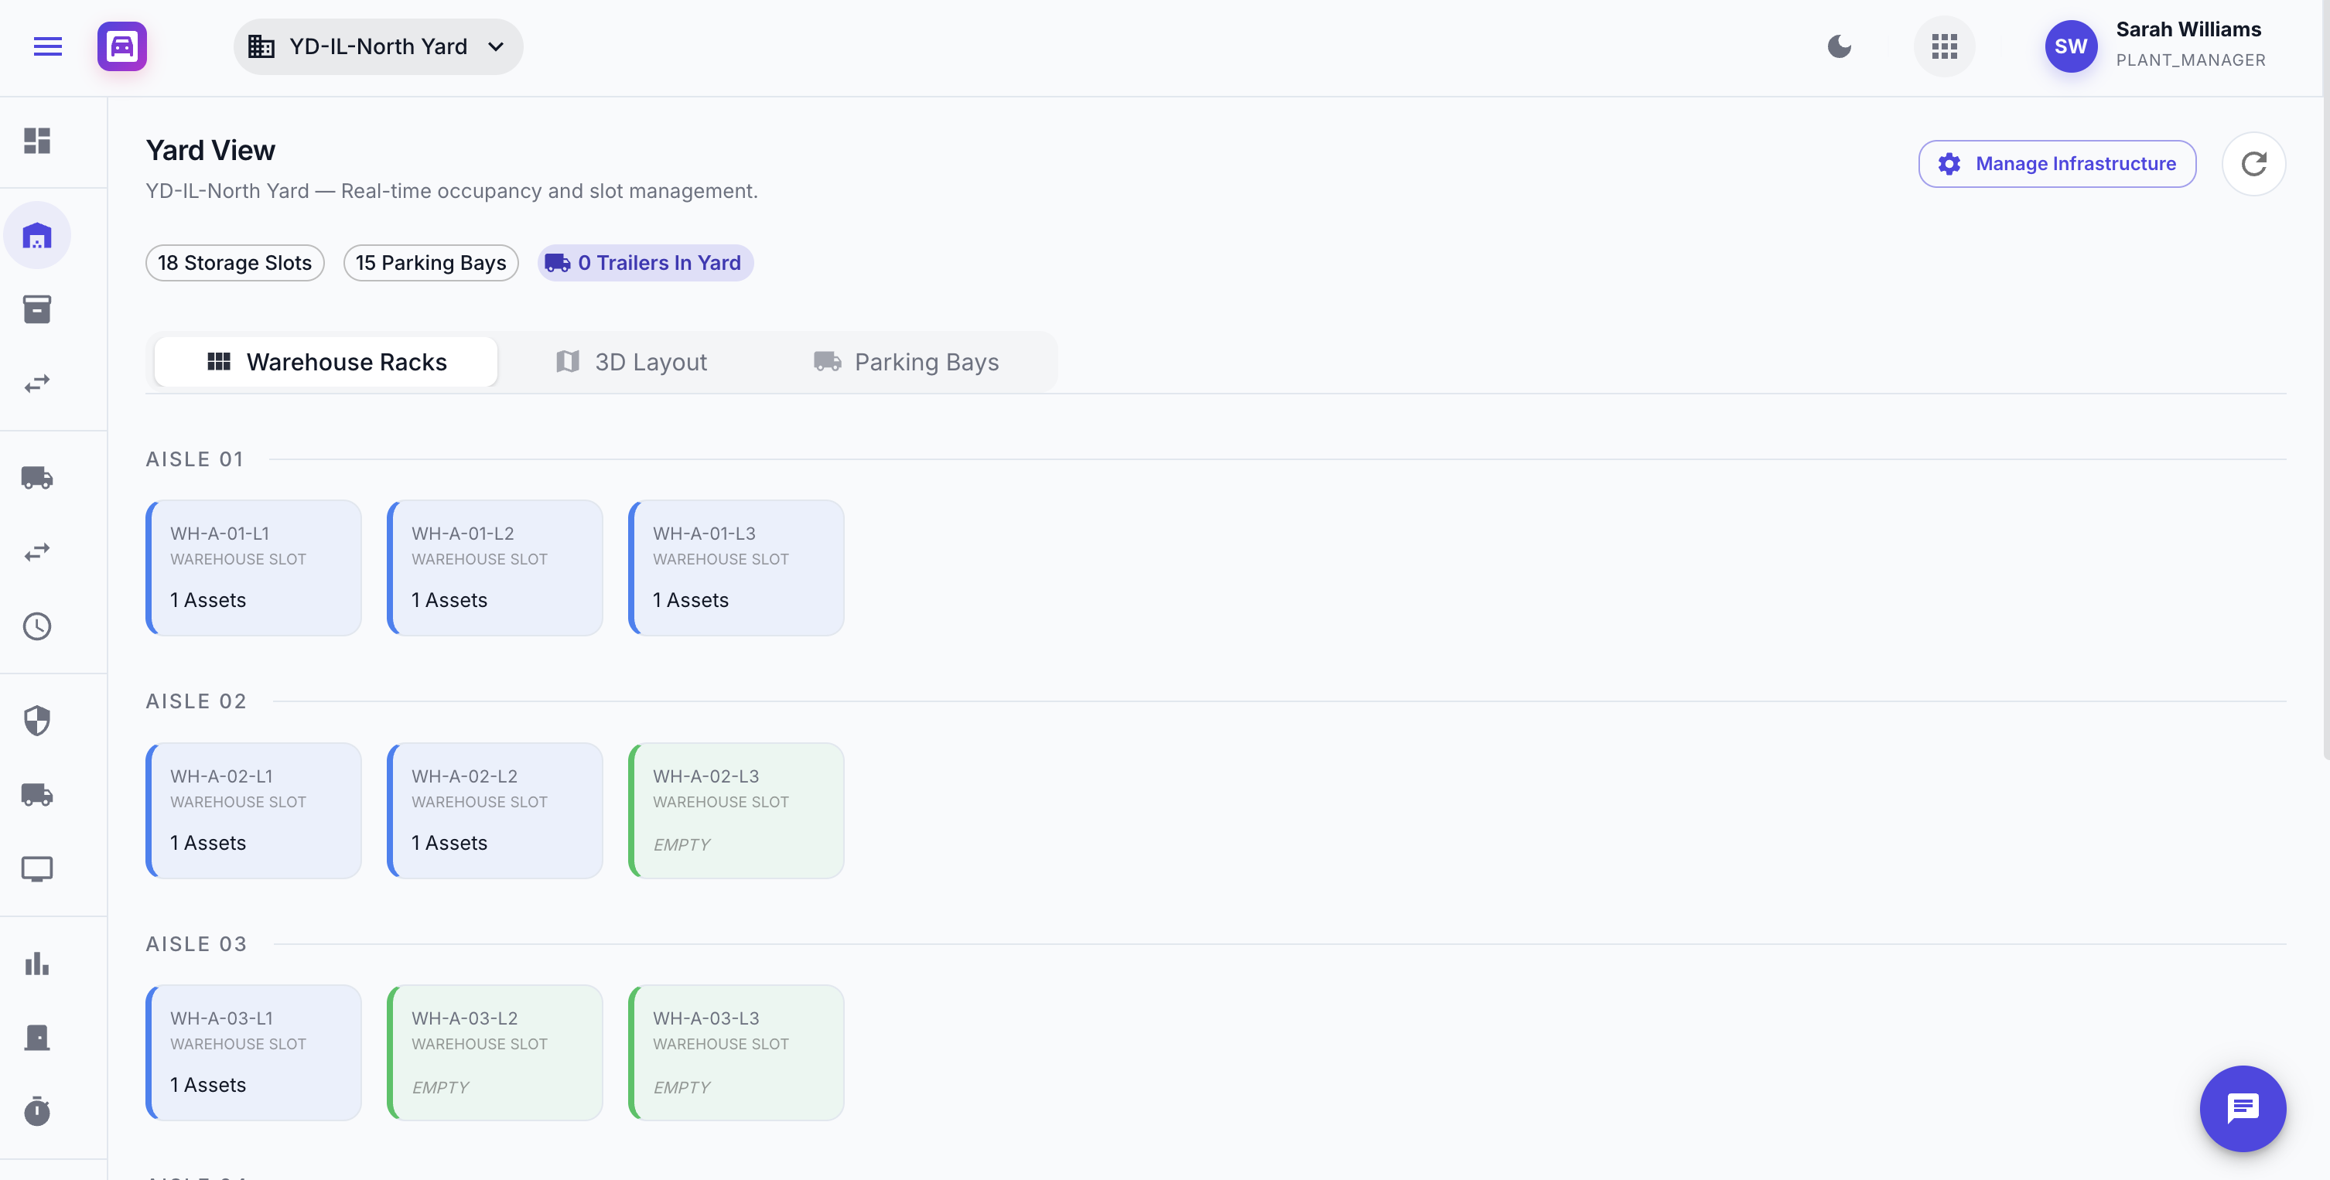Viewport: 2330px width, 1180px height.
Task: Open the bar chart analytics icon
Action: [x=37, y=964]
